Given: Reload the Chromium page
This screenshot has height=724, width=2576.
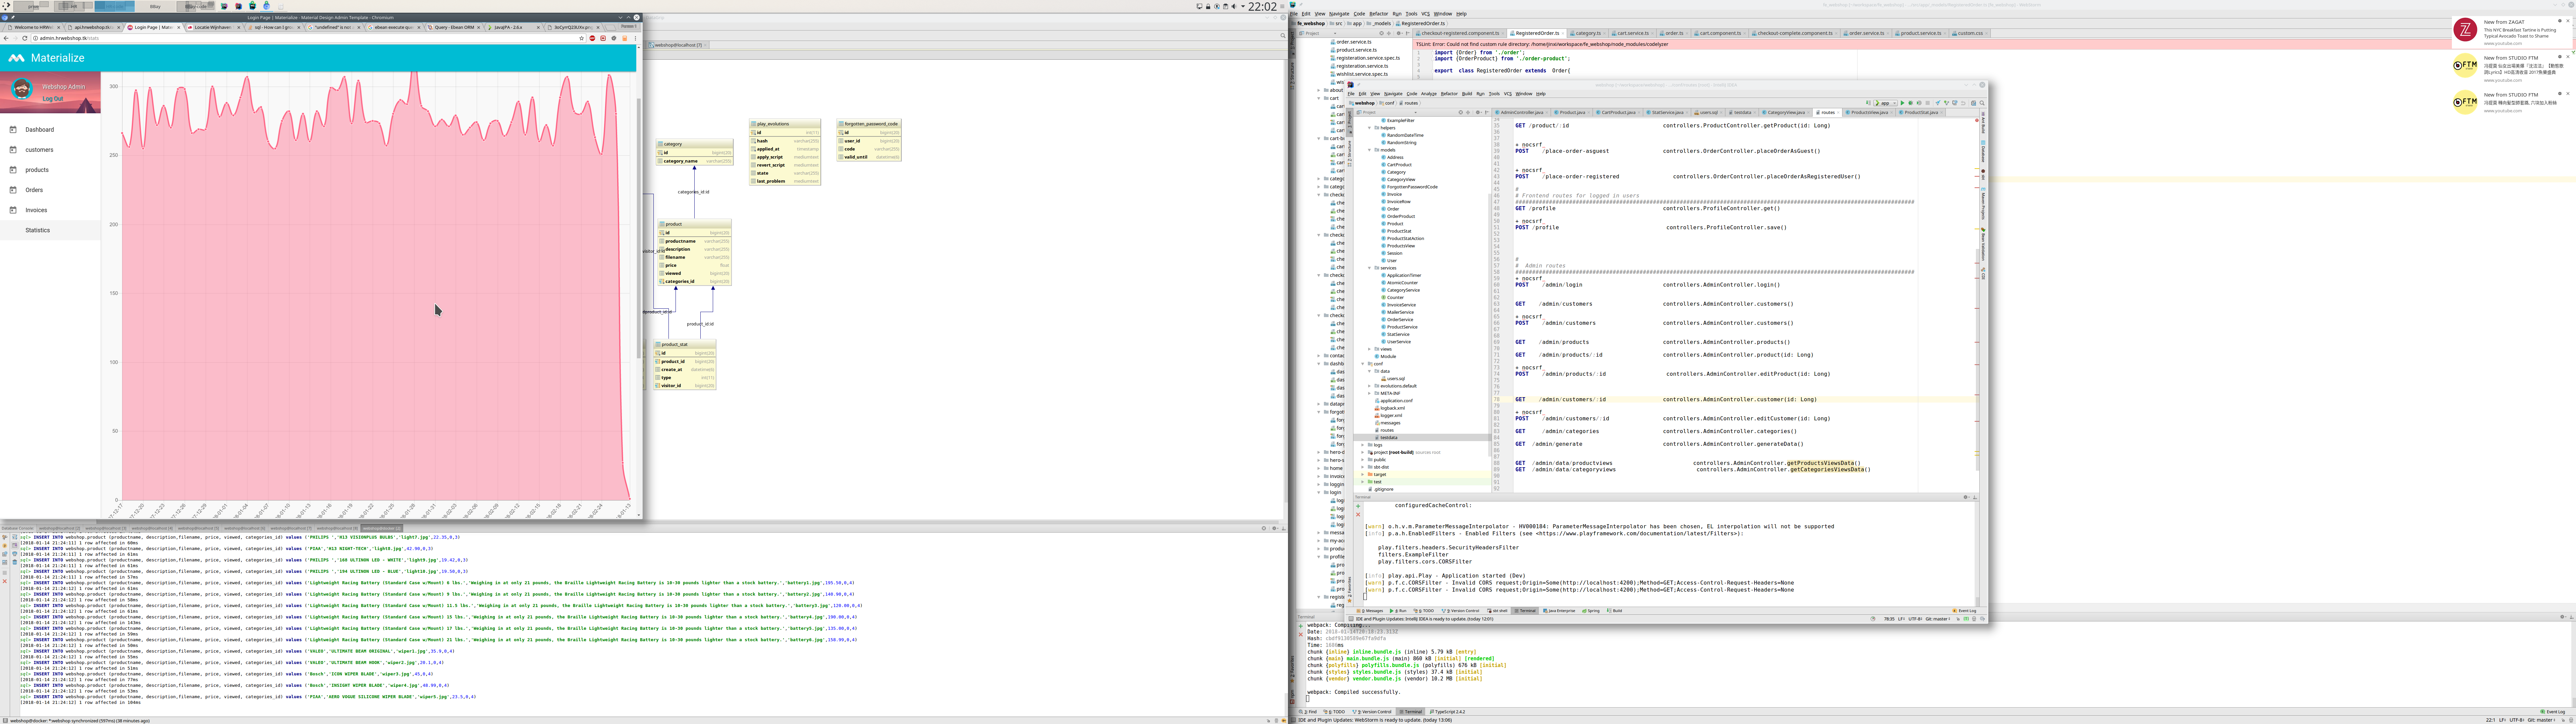Looking at the screenshot, I should coord(25,38).
